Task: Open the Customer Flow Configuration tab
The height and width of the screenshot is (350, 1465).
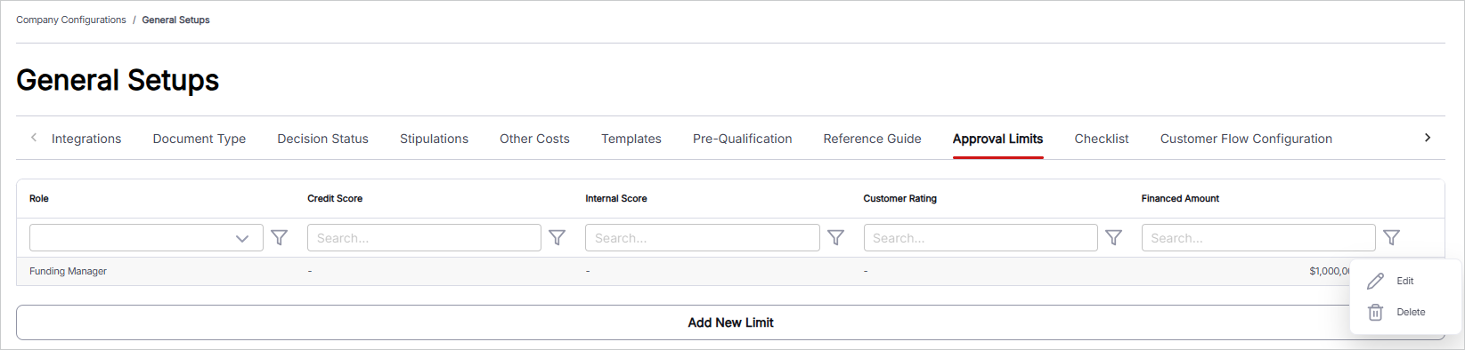Action: [x=1246, y=139]
